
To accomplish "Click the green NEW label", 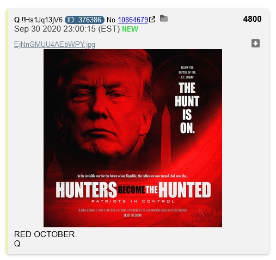I will coord(130,29).
